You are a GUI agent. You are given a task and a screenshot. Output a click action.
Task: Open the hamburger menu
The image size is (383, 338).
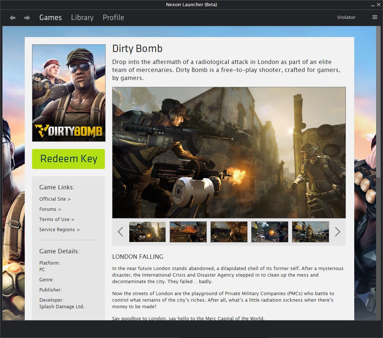point(375,17)
